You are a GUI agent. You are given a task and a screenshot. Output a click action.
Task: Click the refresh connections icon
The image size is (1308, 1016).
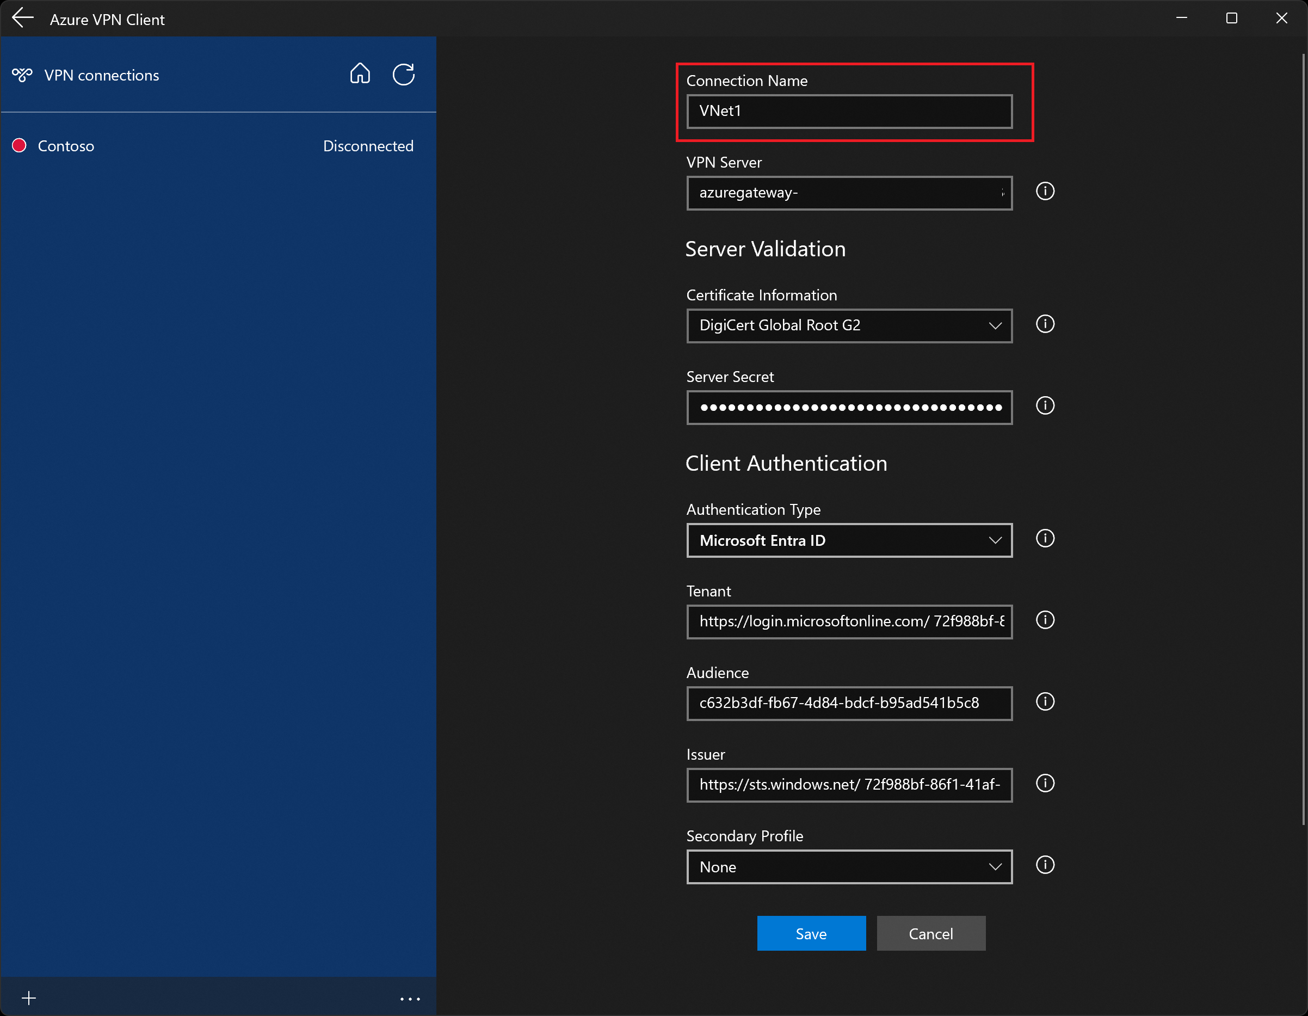404,75
